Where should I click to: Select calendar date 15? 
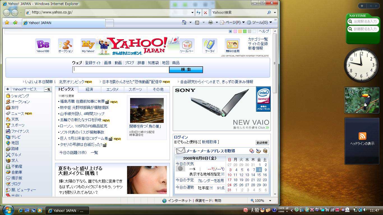[259, 175]
